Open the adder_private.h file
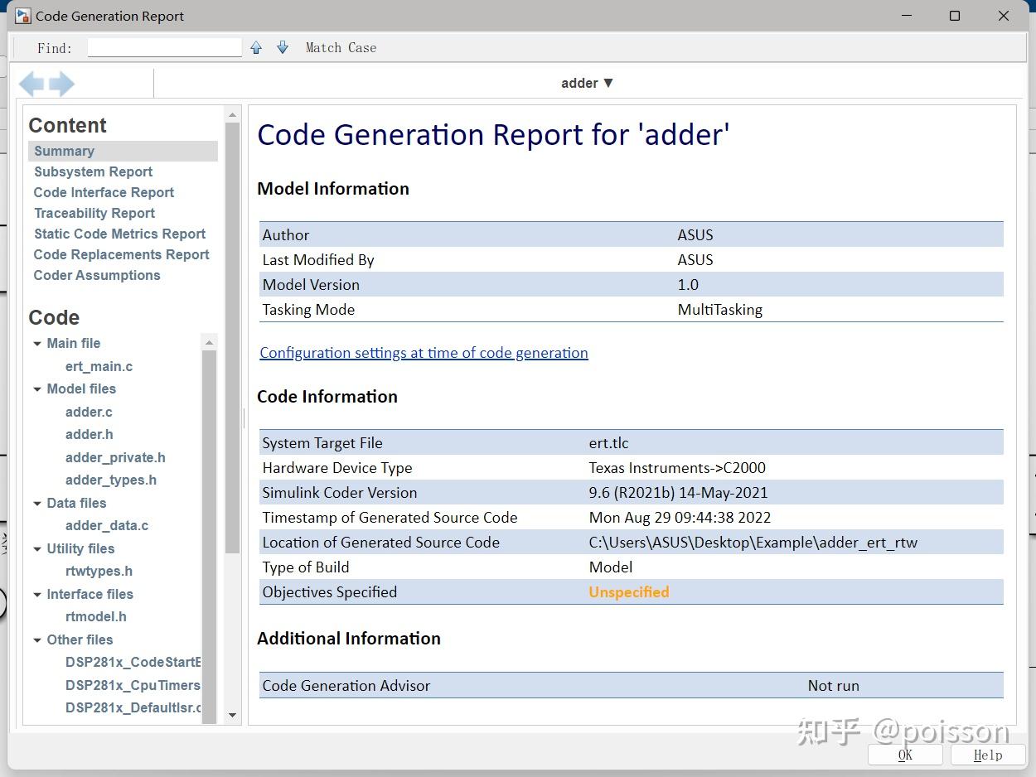1036x777 pixels. click(x=115, y=457)
